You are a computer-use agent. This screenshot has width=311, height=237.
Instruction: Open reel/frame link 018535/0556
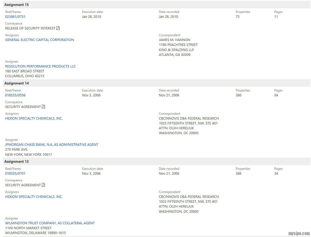pyautogui.click(x=15, y=95)
